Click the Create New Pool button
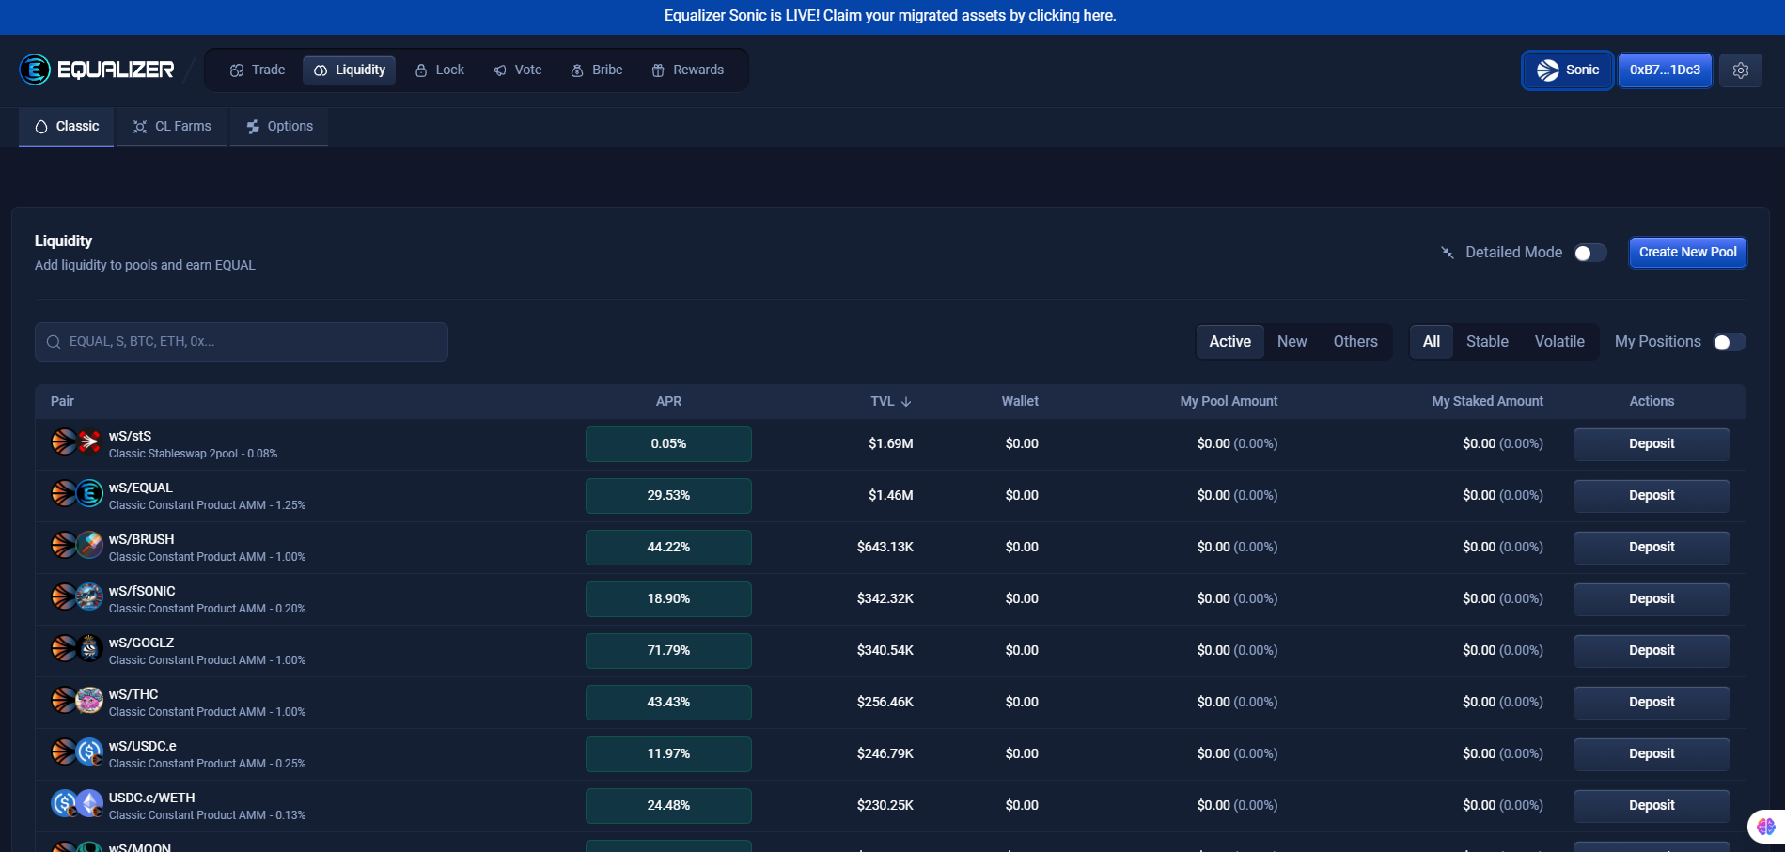 1687,253
